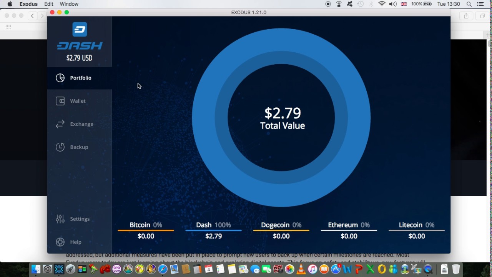Open the Time Machine menu bar icon
This screenshot has height=277, width=492.
pyautogui.click(x=360, y=4)
